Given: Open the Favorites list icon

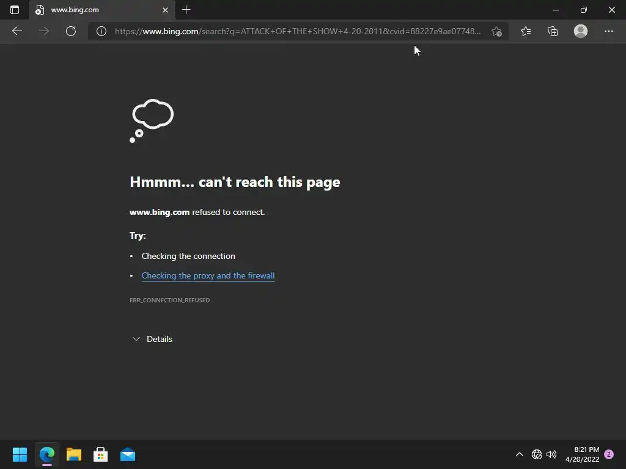Looking at the screenshot, I should tap(526, 31).
